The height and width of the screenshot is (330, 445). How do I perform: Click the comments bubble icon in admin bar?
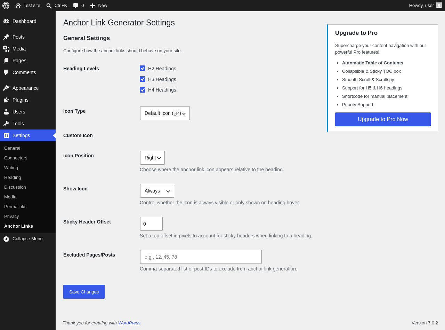(x=76, y=6)
